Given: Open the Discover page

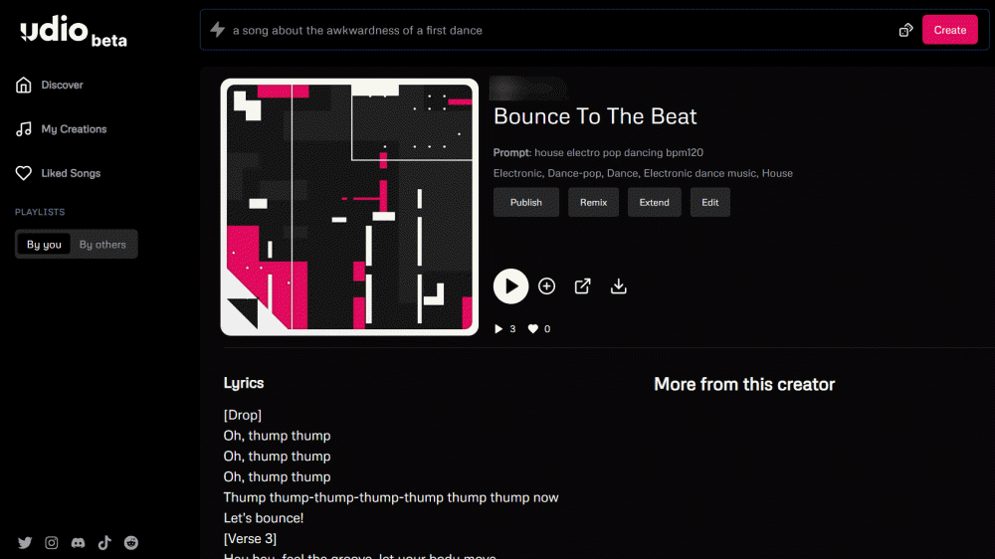Looking at the screenshot, I should click(x=62, y=86).
